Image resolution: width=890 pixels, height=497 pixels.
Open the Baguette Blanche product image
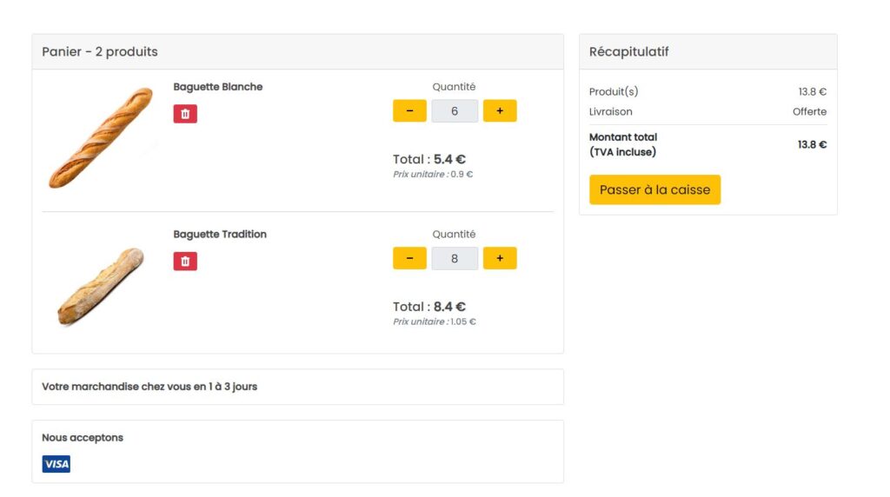click(101, 138)
